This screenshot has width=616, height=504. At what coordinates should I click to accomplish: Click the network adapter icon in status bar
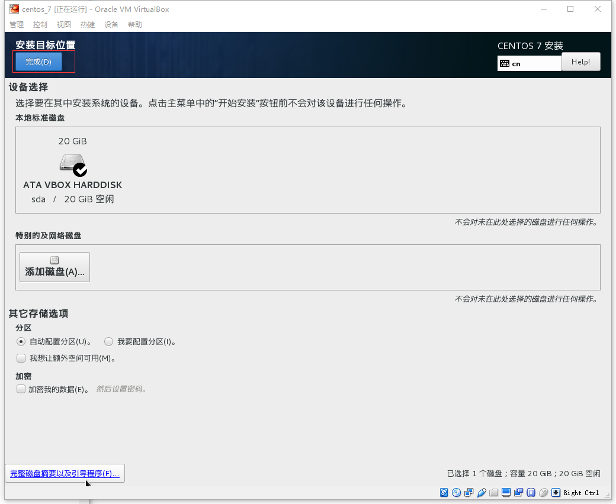[x=469, y=493]
